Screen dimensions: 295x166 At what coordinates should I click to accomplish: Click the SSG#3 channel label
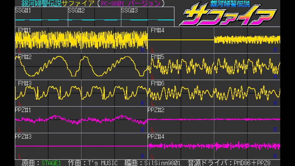coord(129,10)
